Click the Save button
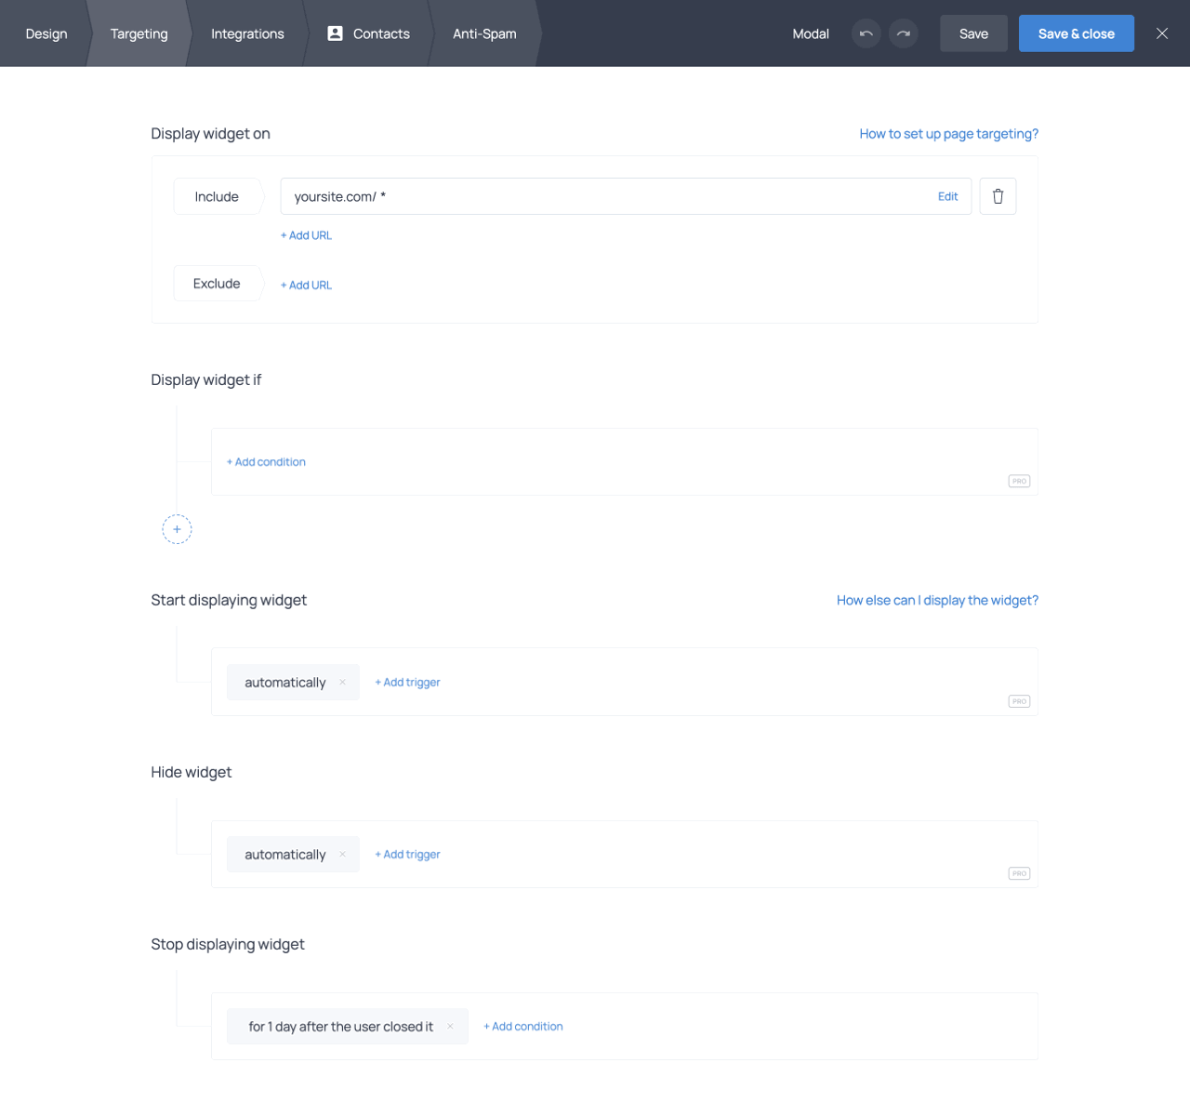This screenshot has width=1190, height=1103. tap(973, 33)
